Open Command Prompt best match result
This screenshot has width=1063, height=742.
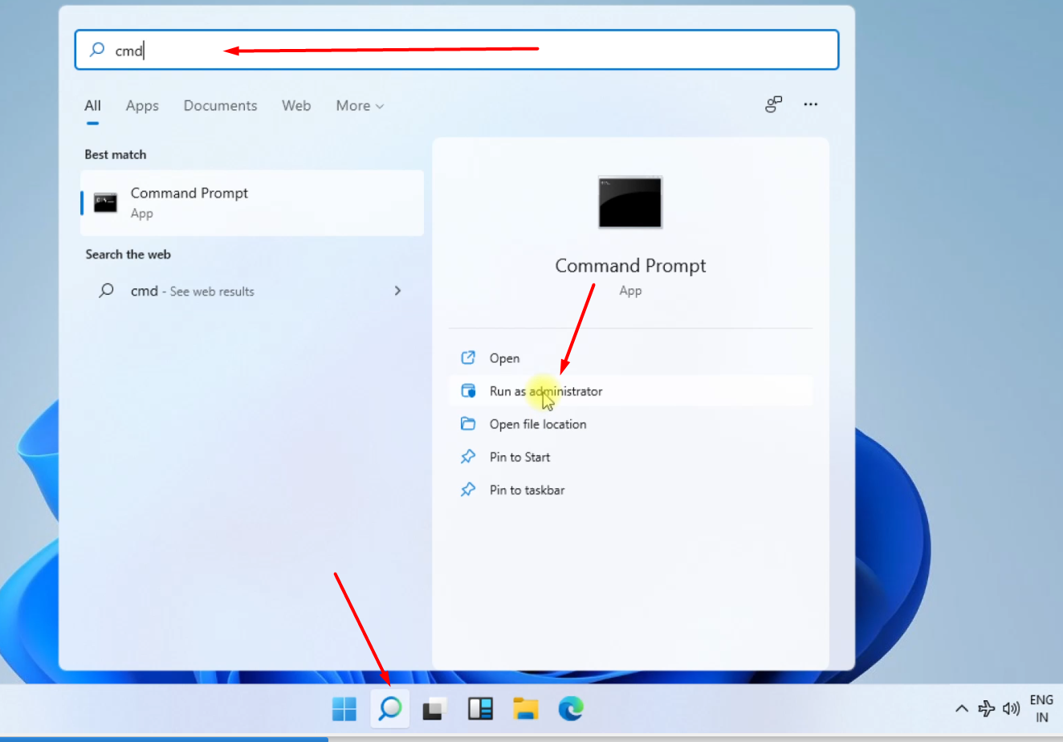[252, 203]
